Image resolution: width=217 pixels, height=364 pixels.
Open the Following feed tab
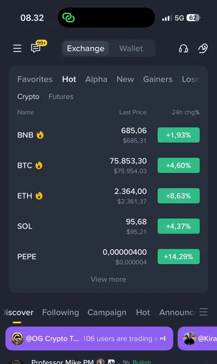60,312
